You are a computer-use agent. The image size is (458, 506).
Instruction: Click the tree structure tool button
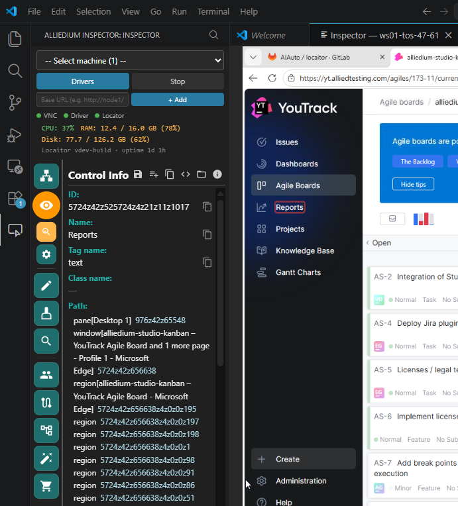(x=46, y=430)
